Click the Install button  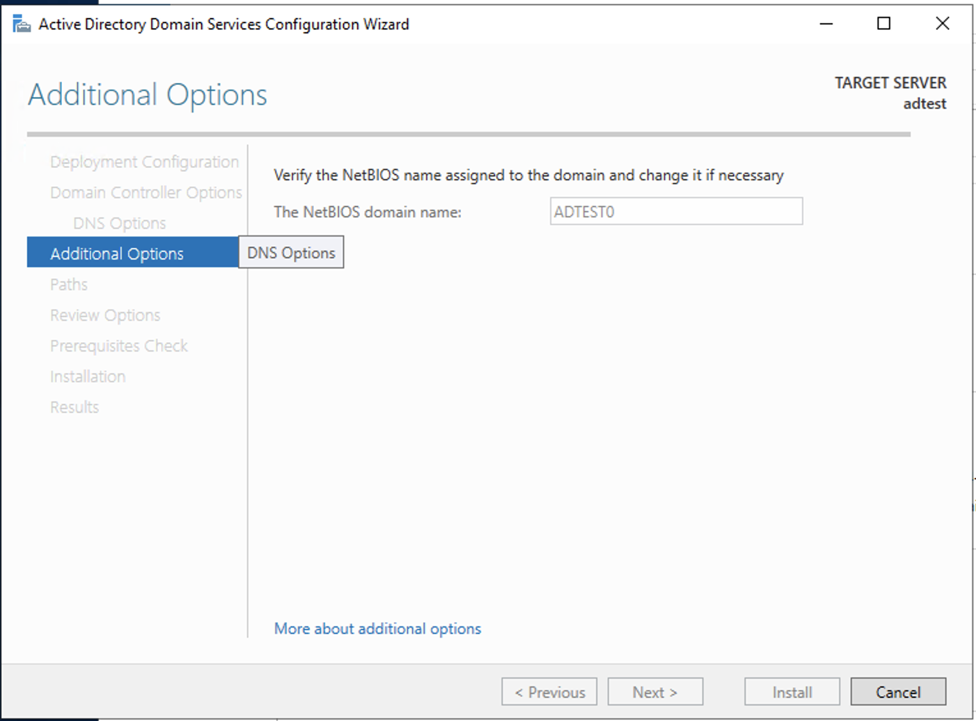click(791, 692)
